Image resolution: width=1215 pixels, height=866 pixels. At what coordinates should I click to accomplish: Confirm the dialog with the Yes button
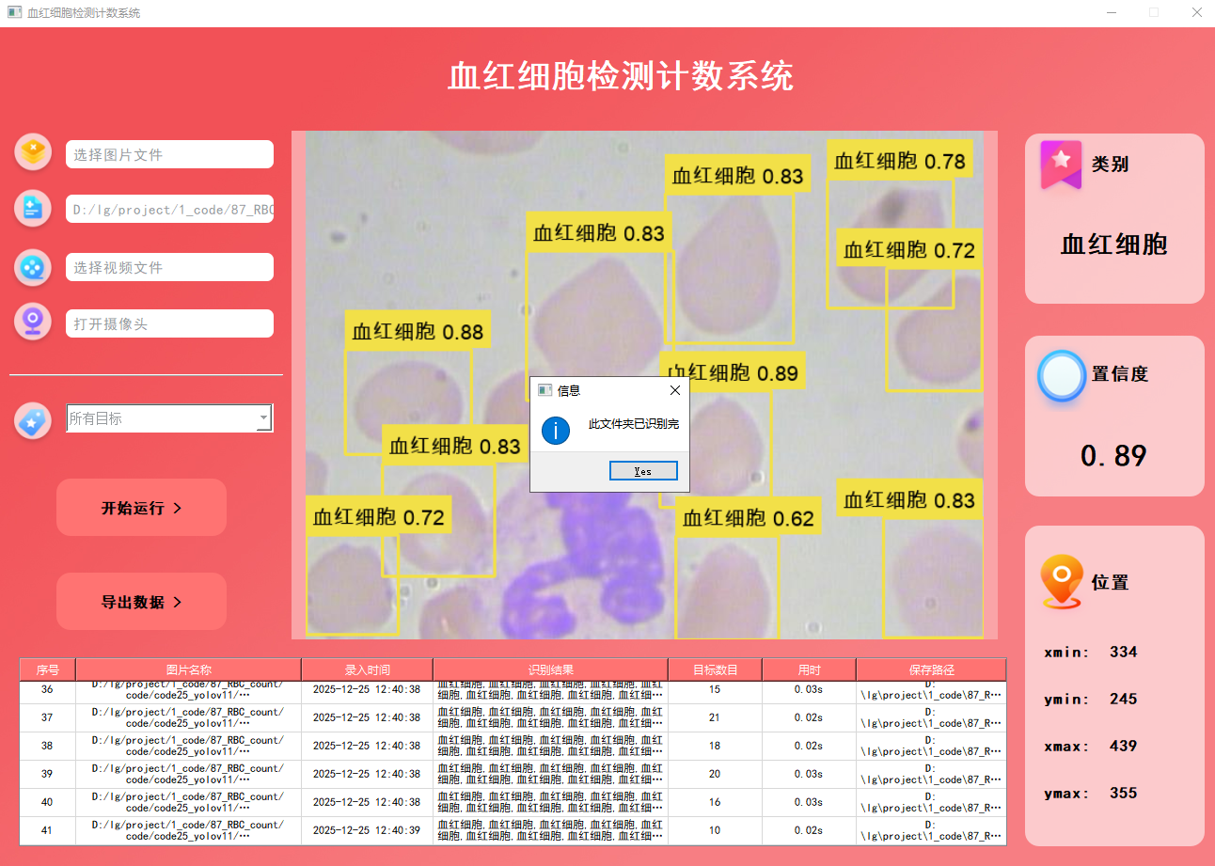pyautogui.click(x=643, y=471)
